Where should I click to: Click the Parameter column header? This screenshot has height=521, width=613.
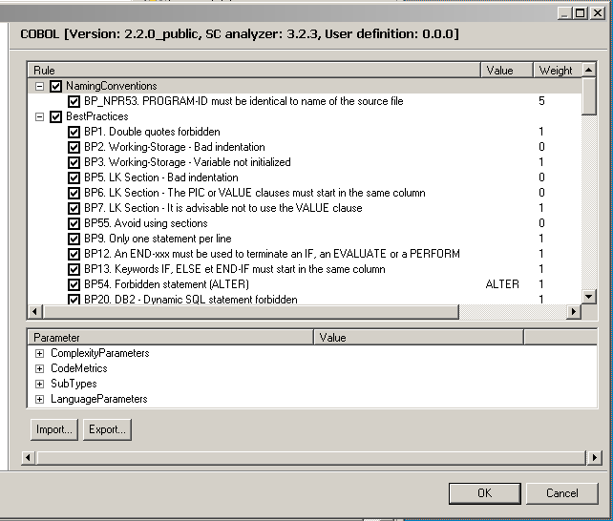click(x=171, y=338)
